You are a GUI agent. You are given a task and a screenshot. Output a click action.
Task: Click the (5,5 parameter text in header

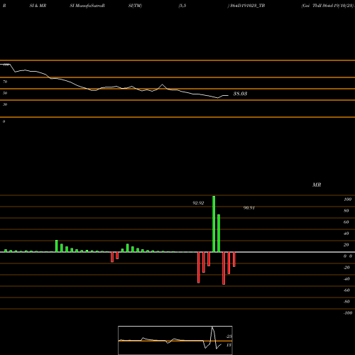(182, 6)
